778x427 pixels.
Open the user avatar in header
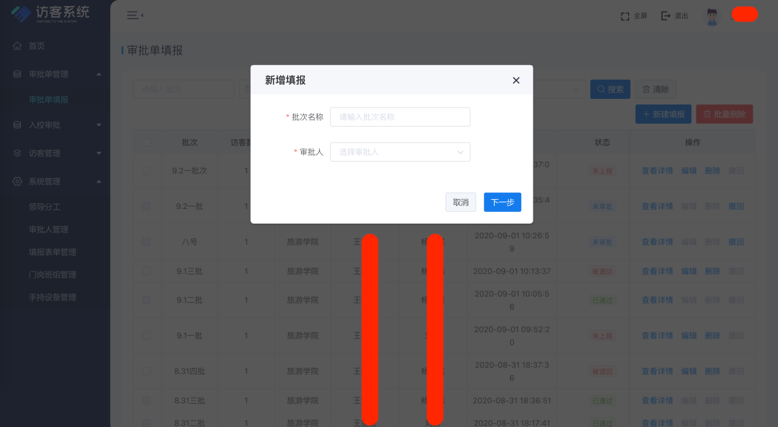coord(712,17)
